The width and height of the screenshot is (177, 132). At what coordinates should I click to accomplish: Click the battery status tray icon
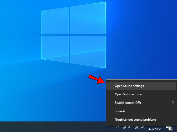click(130, 127)
